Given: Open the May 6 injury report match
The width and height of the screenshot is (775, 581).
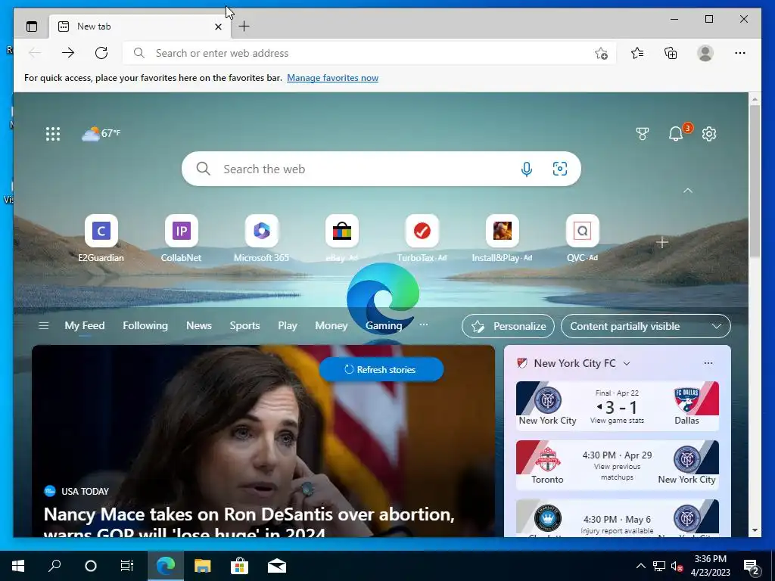Looking at the screenshot, I should 618,518.
